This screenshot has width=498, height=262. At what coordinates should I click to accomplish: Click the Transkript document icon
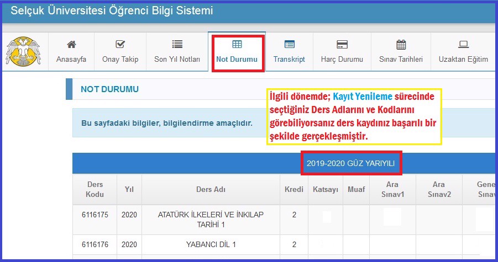[289, 45]
